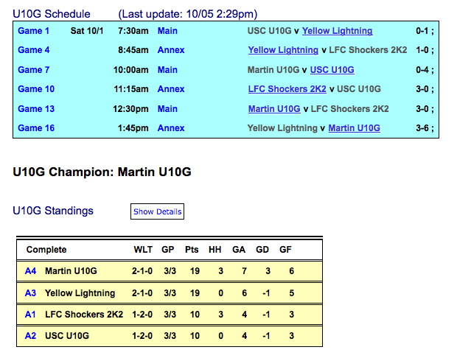Click U10G Champion: Martin U10G heading
Viewport: 457px width, 361px height.
point(102,172)
